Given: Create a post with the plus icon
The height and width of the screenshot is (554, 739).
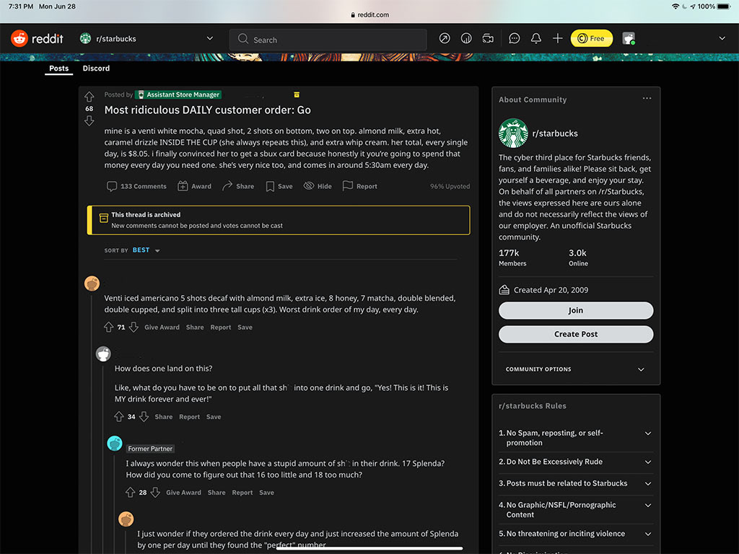Looking at the screenshot, I should tap(558, 39).
